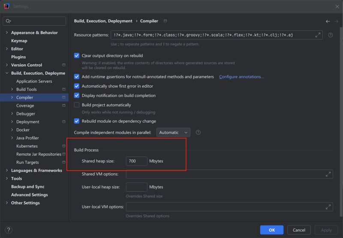Click the Shared heap size input field
This screenshot has width=343, height=238.
(136, 161)
